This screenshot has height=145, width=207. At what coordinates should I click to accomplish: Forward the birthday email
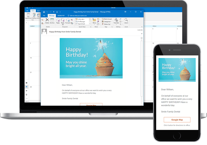(68, 21)
